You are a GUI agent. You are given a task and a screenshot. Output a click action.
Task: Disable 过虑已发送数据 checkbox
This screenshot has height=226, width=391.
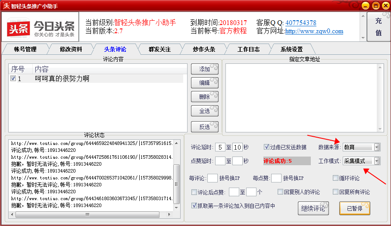tap(266, 147)
